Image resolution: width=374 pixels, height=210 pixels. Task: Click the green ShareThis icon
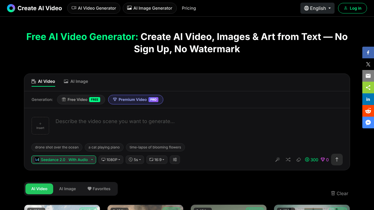coord(368,87)
